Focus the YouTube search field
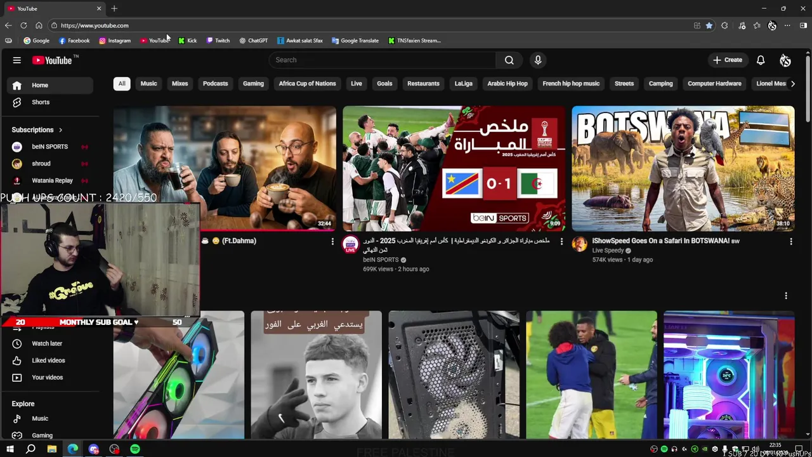Image resolution: width=812 pixels, height=457 pixels. pyautogui.click(x=383, y=60)
